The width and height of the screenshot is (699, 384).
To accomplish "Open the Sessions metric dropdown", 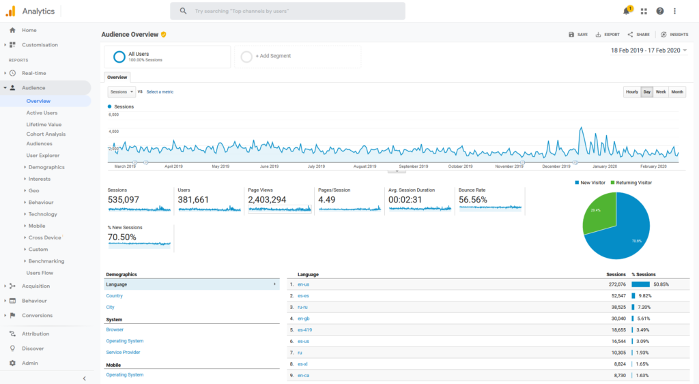I will 122,91.
